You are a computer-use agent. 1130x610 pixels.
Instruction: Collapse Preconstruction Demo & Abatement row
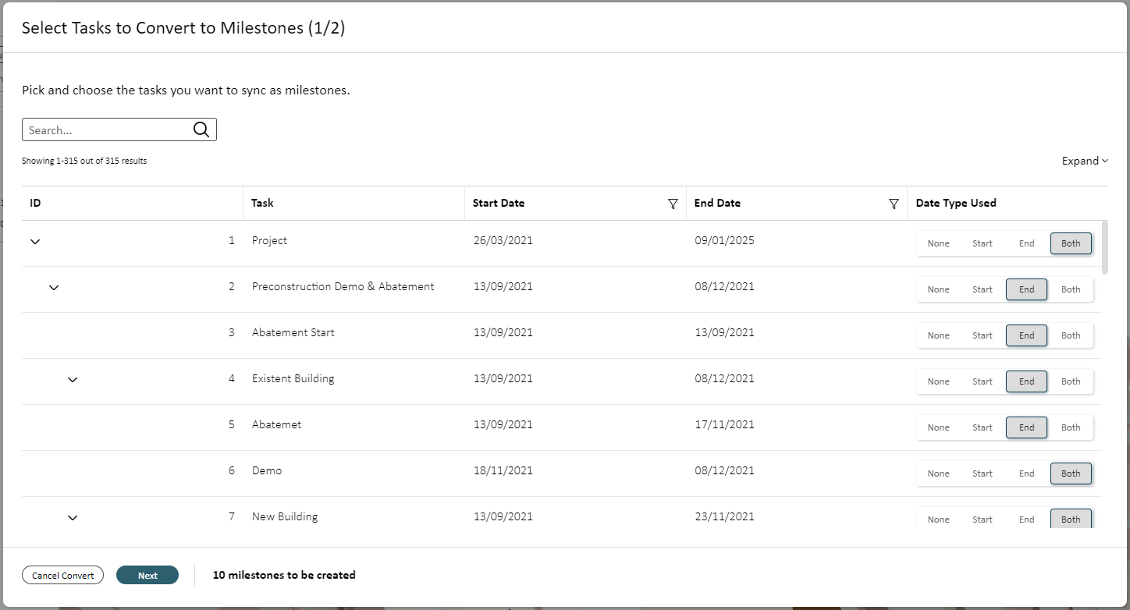[x=54, y=288]
